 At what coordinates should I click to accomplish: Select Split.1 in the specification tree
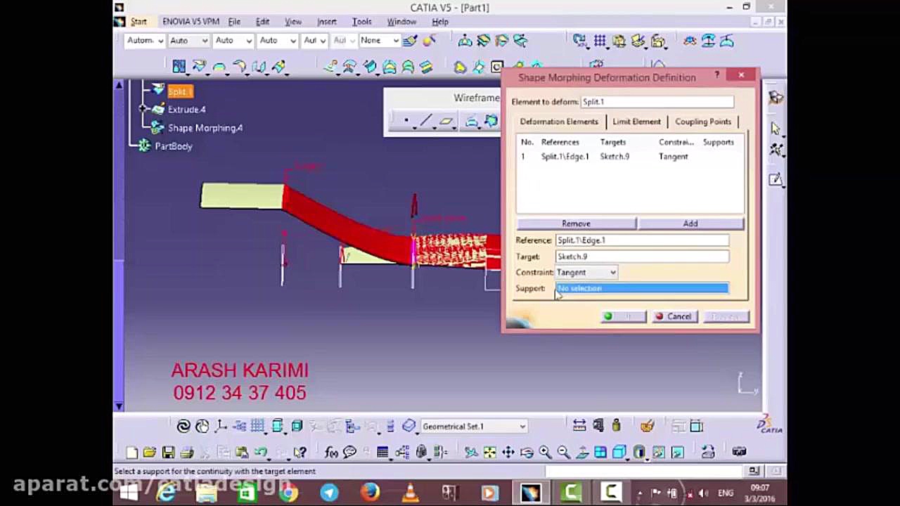pos(179,91)
